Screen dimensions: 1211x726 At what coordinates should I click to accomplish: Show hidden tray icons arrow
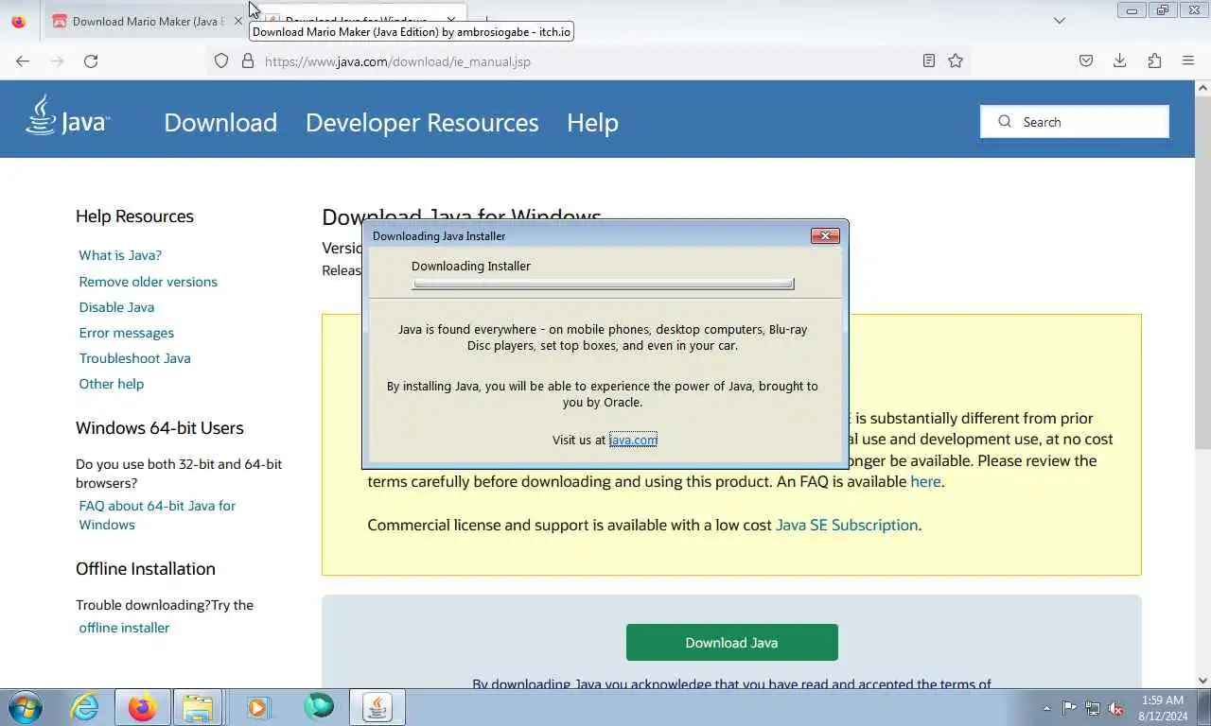pyautogui.click(x=1046, y=708)
